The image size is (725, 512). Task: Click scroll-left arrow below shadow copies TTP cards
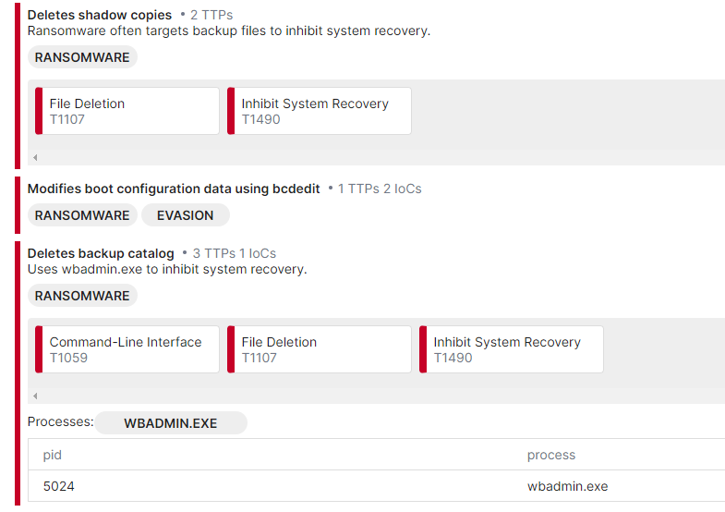point(35,158)
